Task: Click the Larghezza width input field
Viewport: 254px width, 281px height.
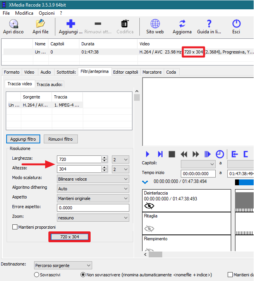Action: click(79, 159)
